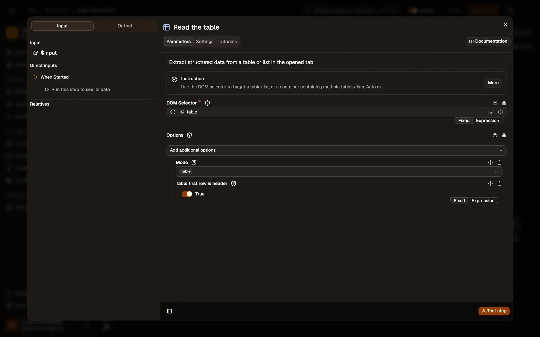The width and height of the screenshot is (540, 337).
Task: Switch to the Output panel tab
Action: click(x=125, y=26)
